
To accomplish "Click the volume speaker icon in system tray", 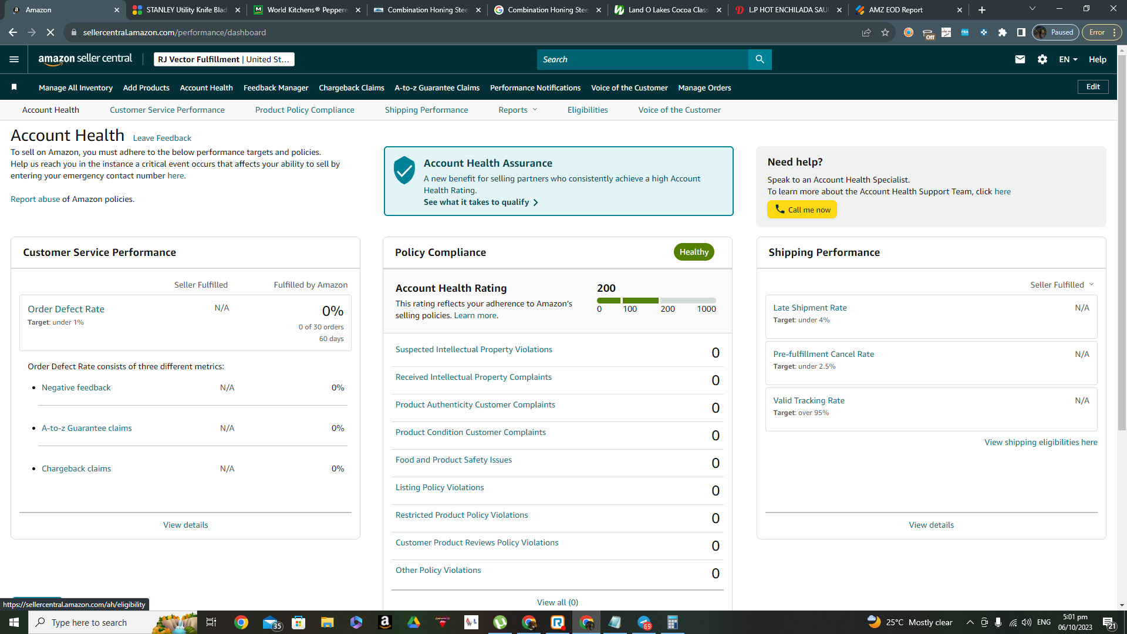I will point(1027,622).
